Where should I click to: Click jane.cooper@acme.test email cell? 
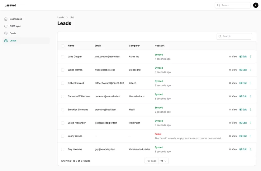point(107,56)
